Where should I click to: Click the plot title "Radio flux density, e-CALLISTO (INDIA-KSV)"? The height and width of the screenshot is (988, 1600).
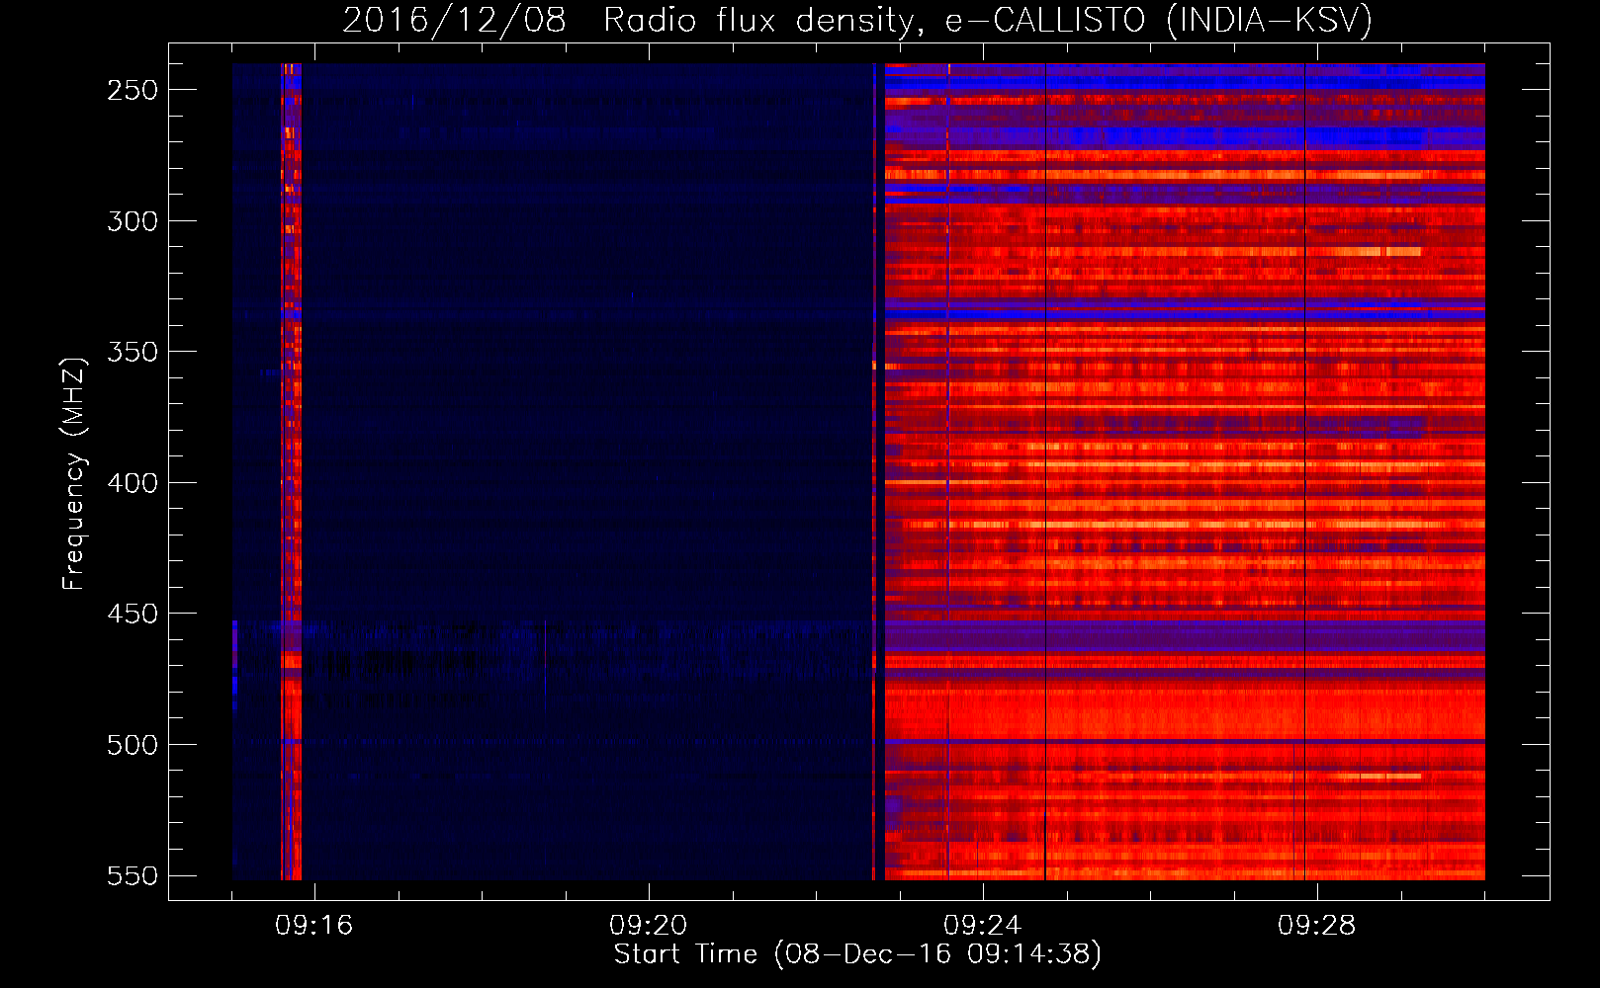pos(988,21)
